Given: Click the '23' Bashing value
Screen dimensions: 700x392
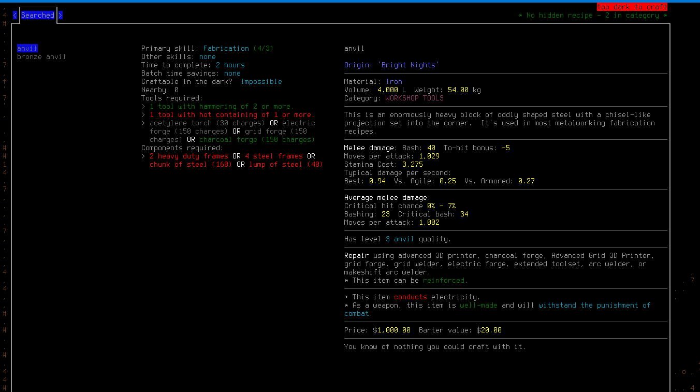Looking at the screenshot, I should (386, 214).
